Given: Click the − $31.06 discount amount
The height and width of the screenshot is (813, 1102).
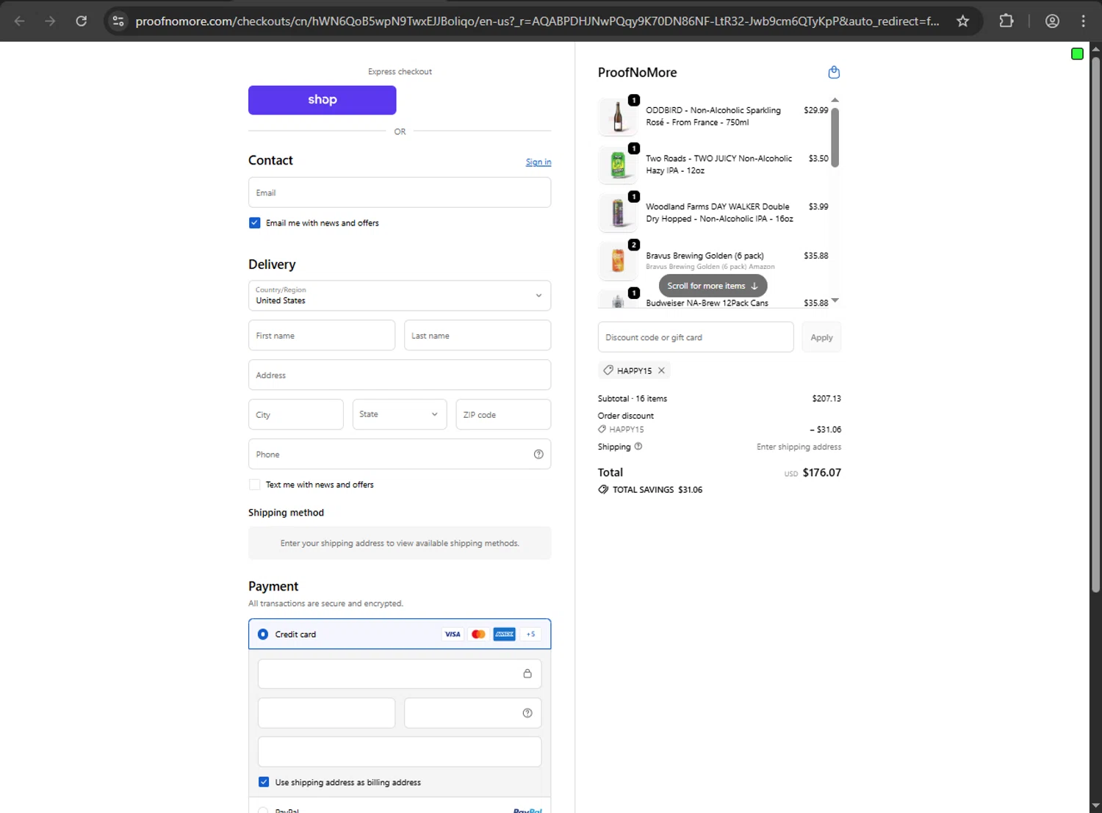Looking at the screenshot, I should (x=826, y=429).
